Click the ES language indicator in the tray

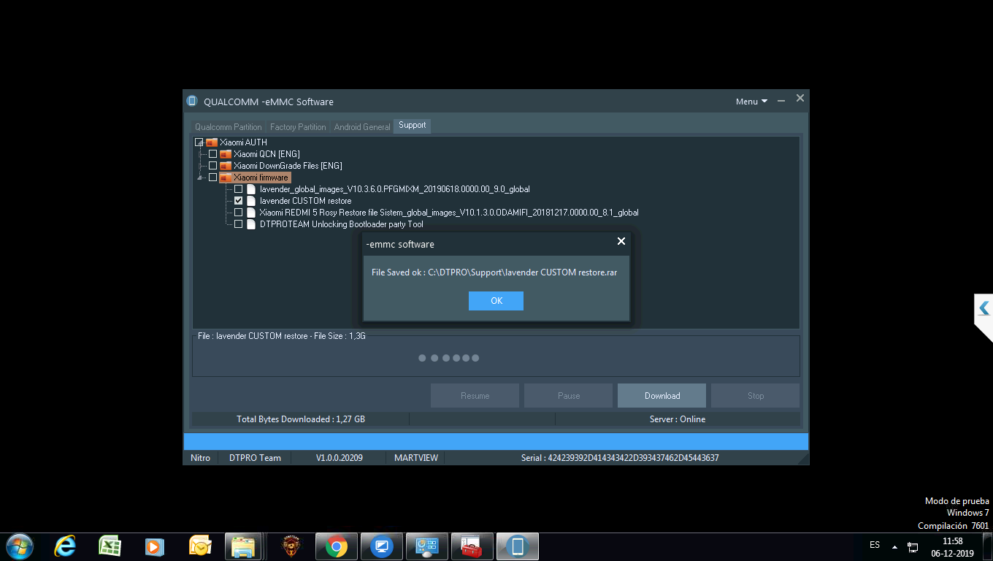[x=875, y=545]
